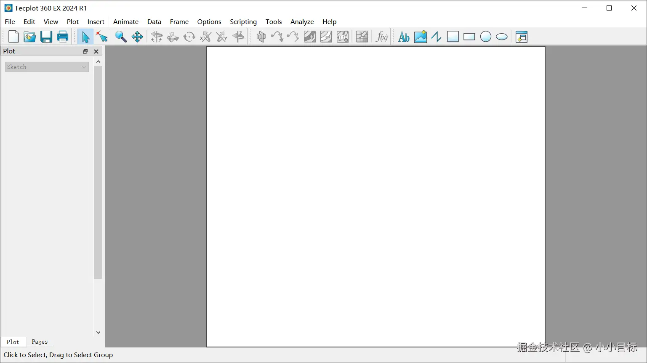This screenshot has width=647, height=363.
Task: Open the Scripting menu
Action: click(x=243, y=21)
